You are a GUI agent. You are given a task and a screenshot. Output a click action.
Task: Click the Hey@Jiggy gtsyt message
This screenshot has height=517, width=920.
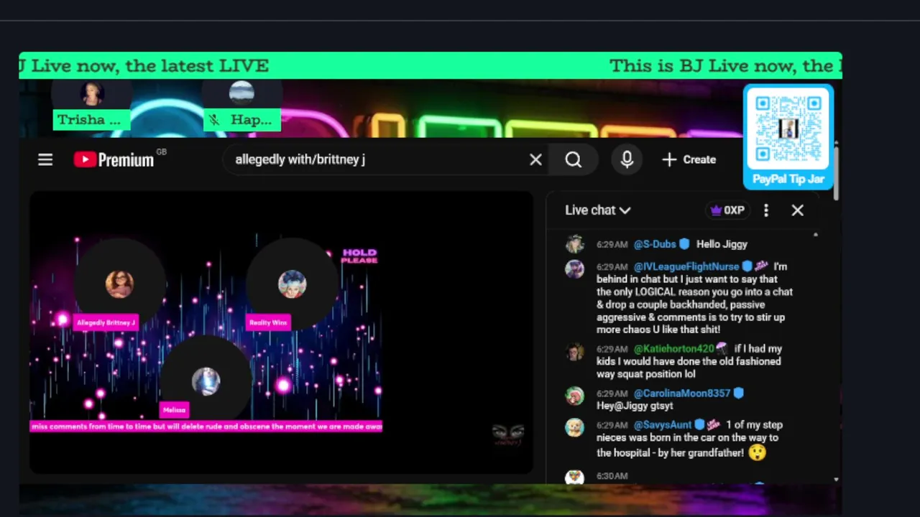click(635, 406)
